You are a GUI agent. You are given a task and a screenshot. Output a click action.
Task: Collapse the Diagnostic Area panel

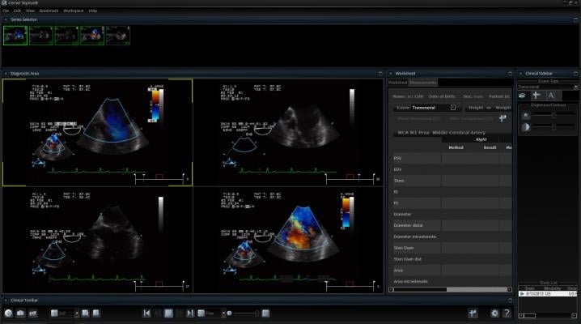coord(6,73)
